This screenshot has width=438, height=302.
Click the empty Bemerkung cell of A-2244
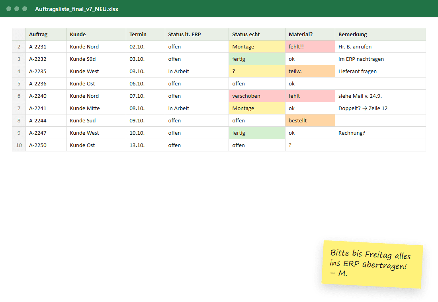(x=380, y=120)
